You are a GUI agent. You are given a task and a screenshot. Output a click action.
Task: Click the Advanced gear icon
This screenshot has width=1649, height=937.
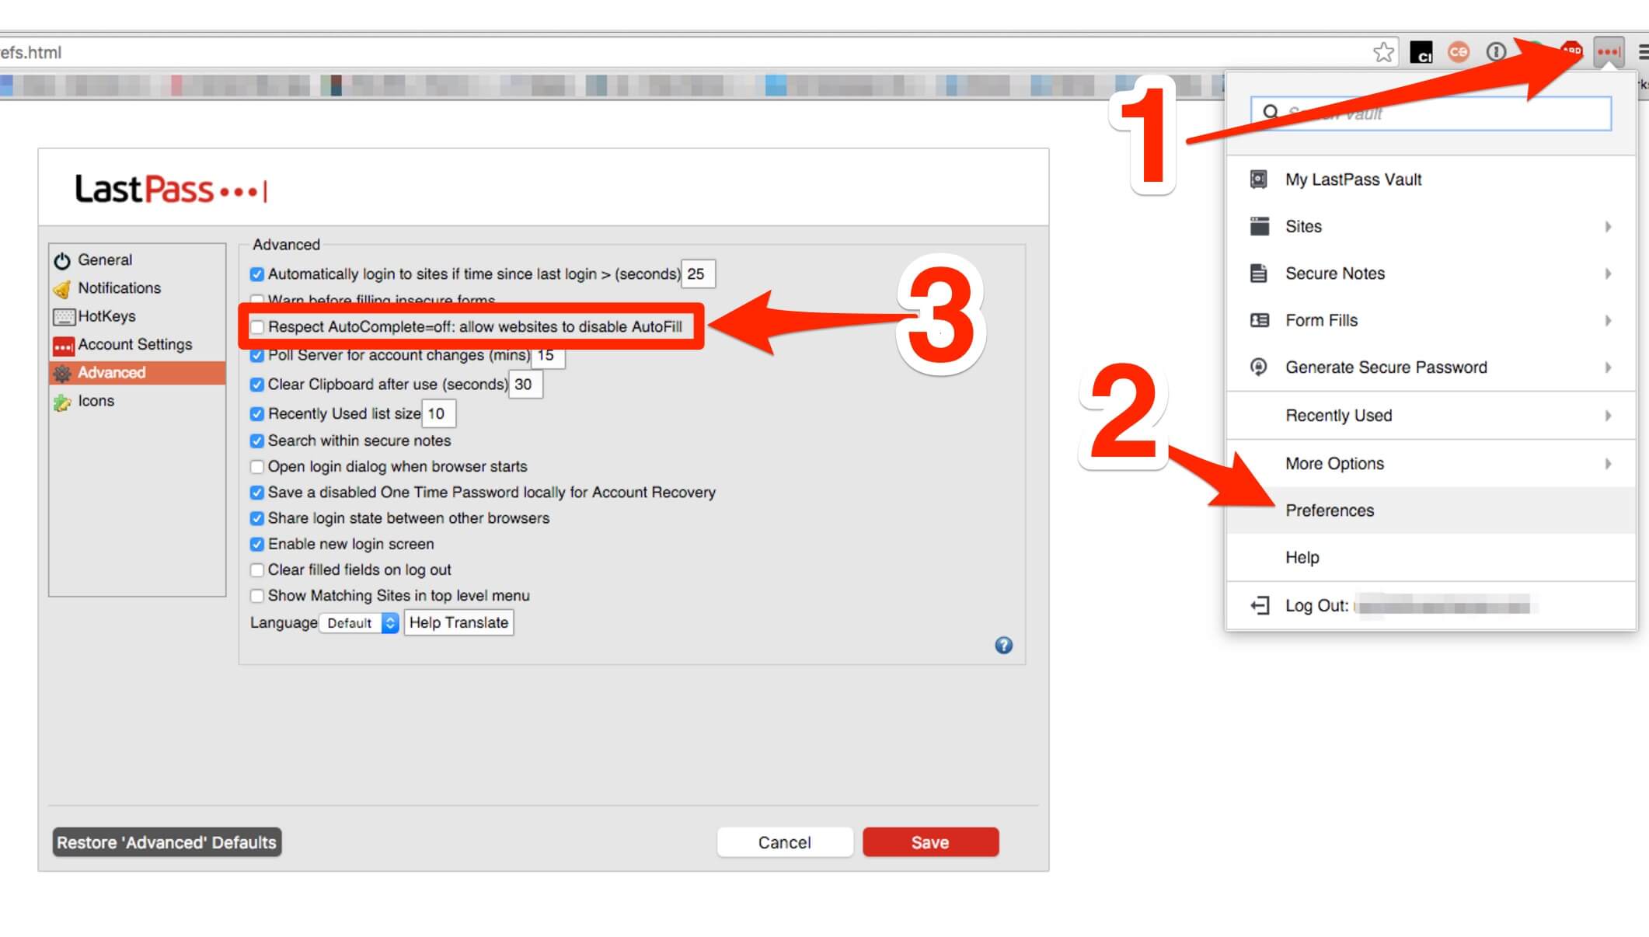62,373
